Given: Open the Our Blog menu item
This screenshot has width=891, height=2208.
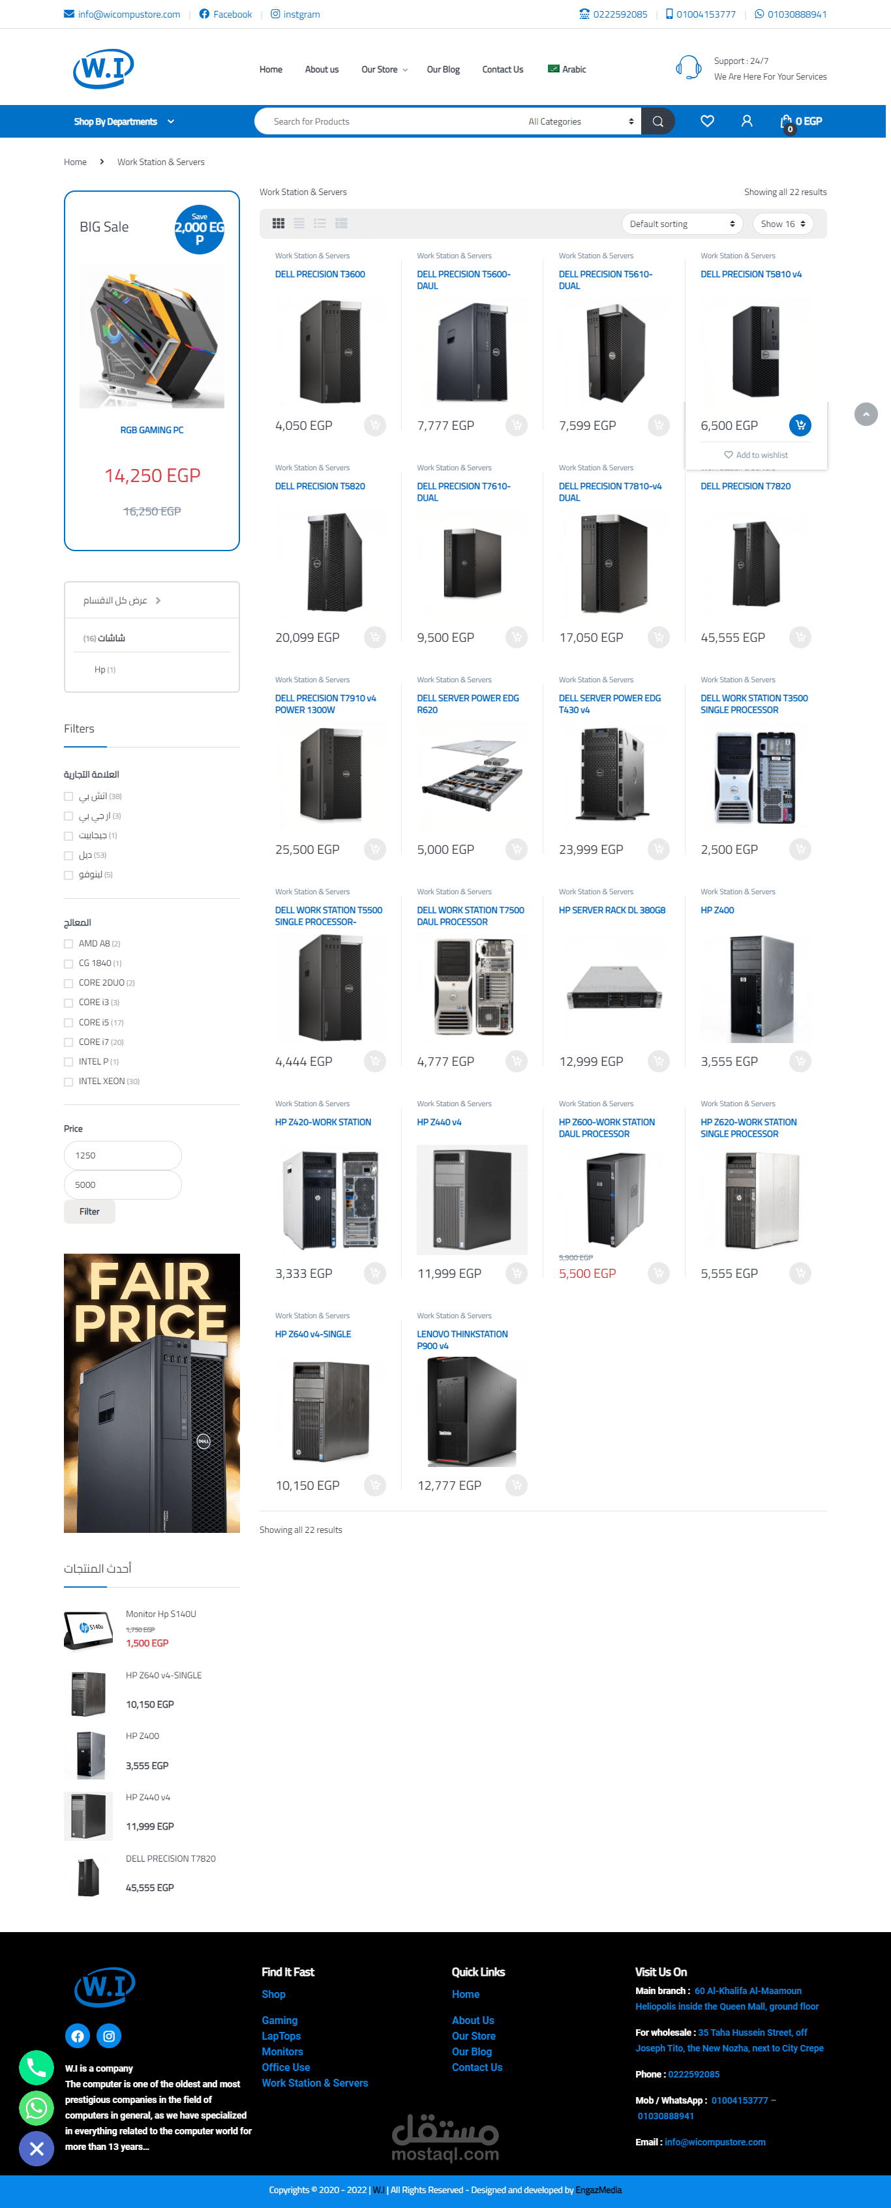Looking at the screenshot, I should coord(443,69).
